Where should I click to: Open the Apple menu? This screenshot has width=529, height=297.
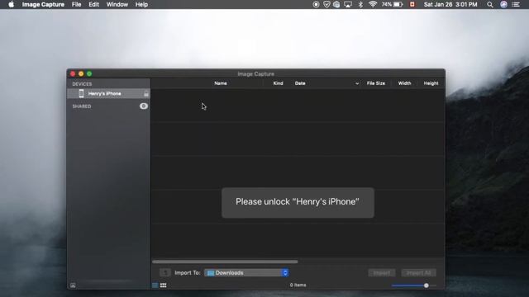[x=11, y=4]
